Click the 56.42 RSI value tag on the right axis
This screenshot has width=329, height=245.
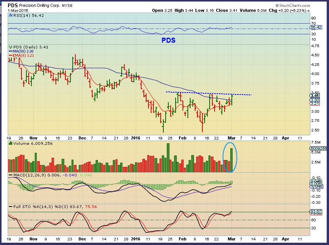316,27
